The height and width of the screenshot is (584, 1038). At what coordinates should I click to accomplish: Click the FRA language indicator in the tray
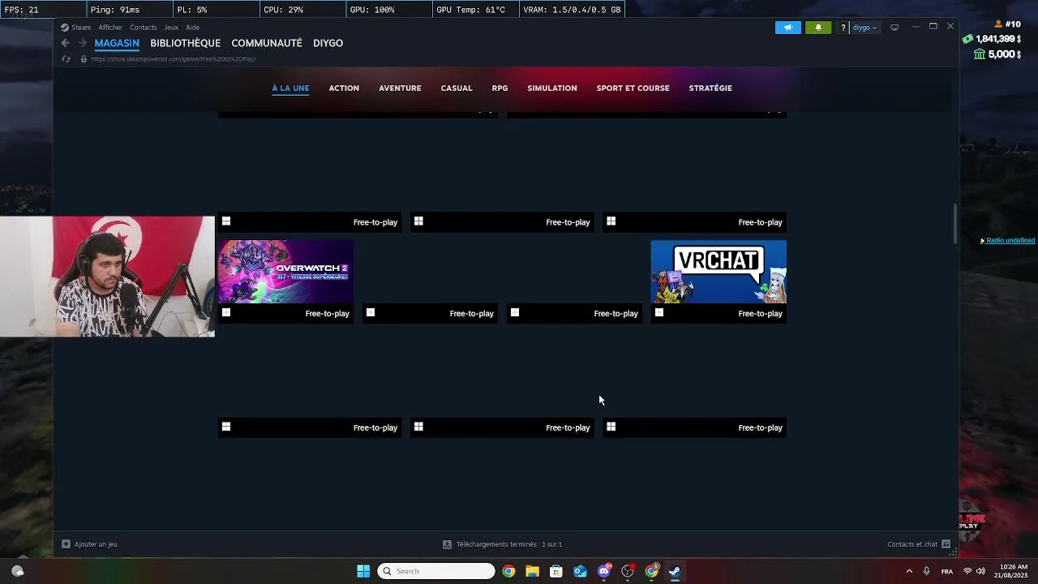pyautogui.click(x=947, y=571)
